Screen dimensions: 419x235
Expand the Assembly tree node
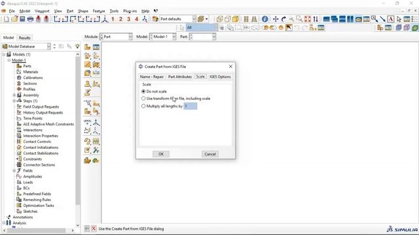[14, 95]
